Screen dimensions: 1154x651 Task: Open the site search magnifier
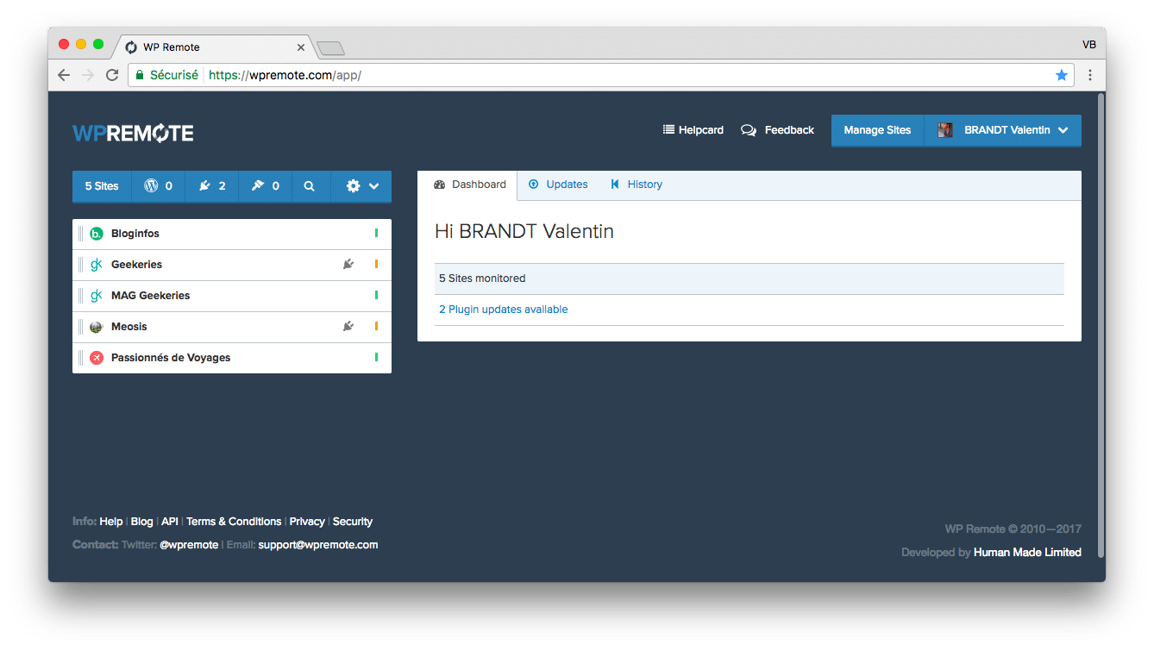click(310, 185)
